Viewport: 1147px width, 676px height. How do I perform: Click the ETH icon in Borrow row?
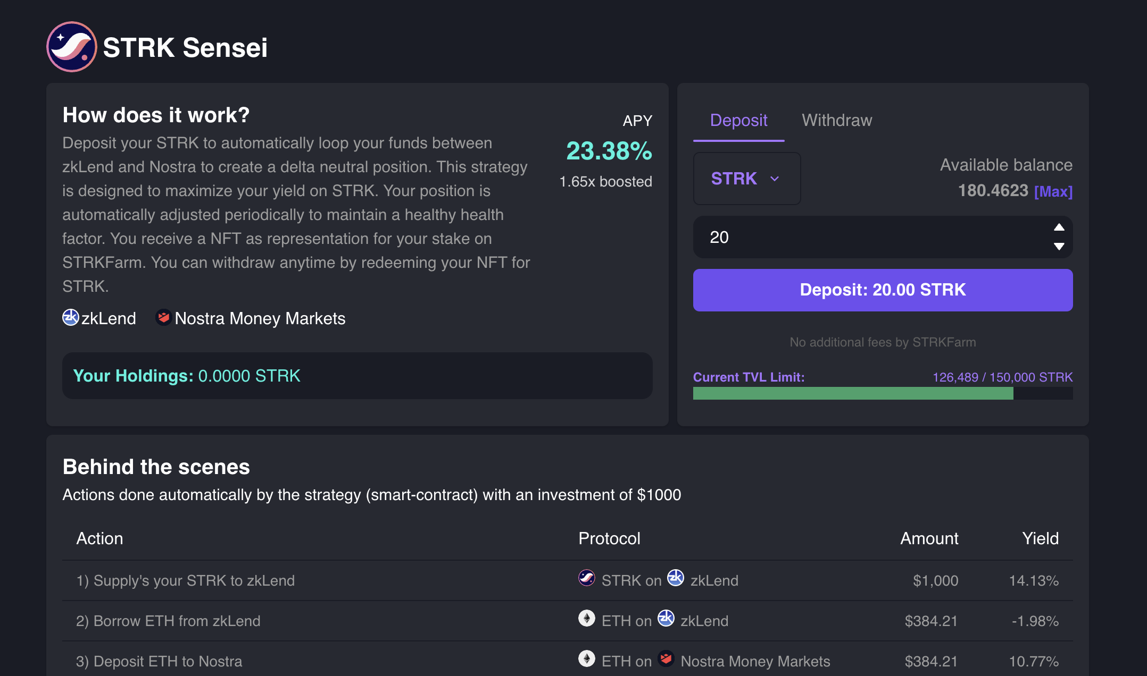pyautogui.click(x=587, y=618)
